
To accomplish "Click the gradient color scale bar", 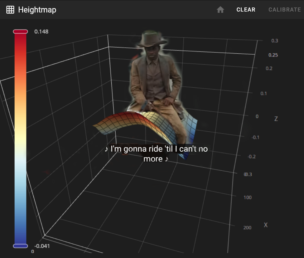I will pos(20,139).
